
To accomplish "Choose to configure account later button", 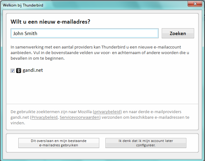I will pyautogui.click(x=146, y=143).
